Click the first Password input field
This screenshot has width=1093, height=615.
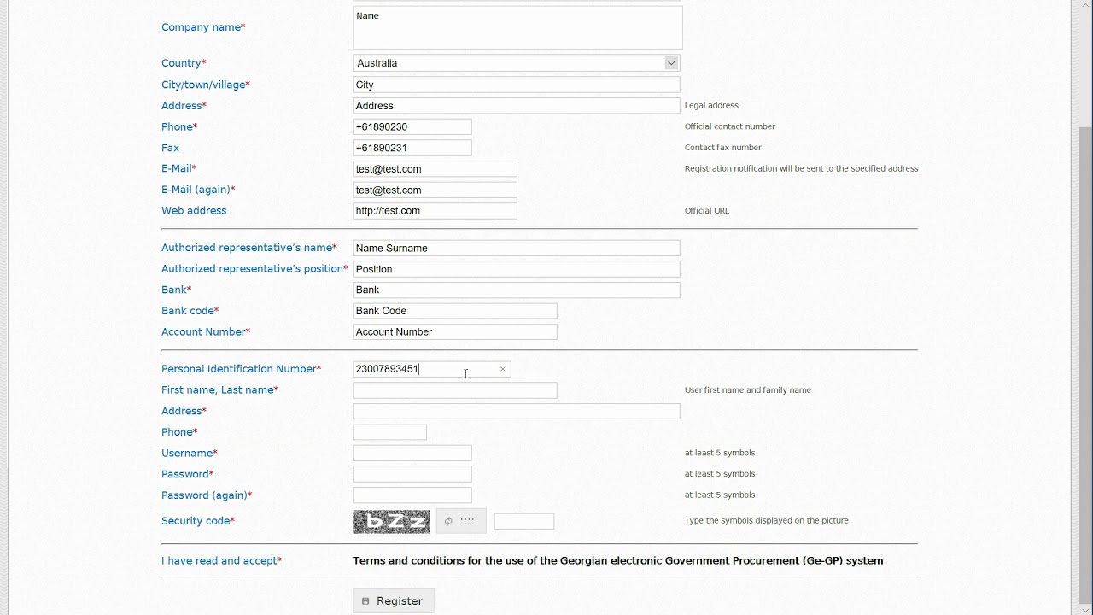tap(412, 474)
